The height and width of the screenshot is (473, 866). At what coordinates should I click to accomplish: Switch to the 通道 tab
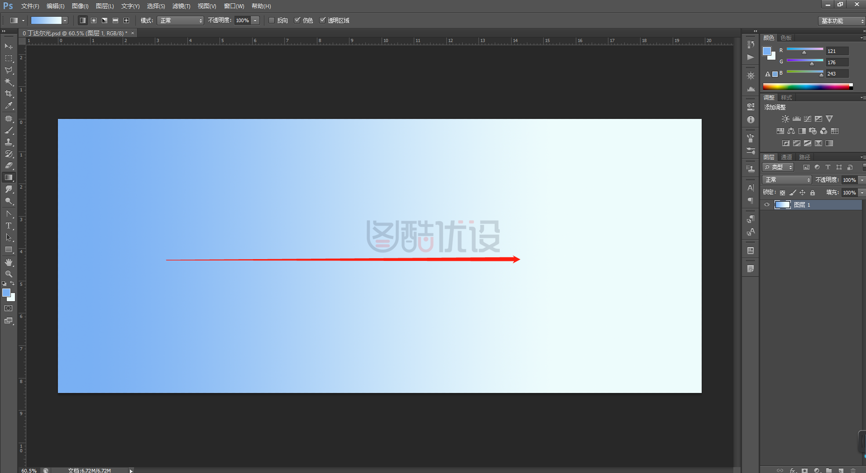[787, 157]
